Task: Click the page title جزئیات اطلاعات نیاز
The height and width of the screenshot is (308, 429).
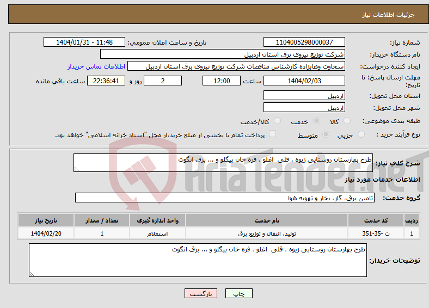Action: pos(389,15)
